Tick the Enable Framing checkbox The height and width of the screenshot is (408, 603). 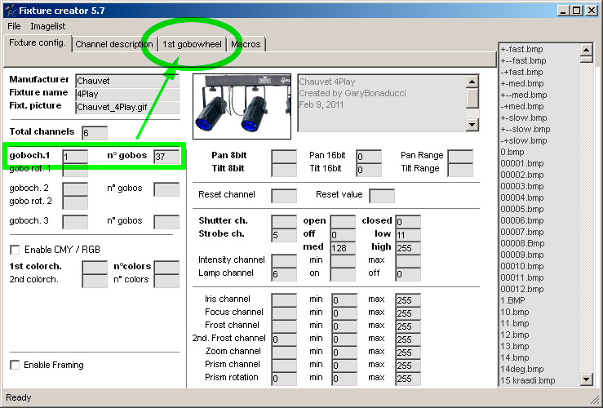coord(15,365)
